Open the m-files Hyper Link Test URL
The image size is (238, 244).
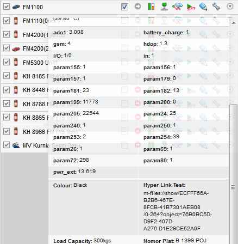point(178,211)
